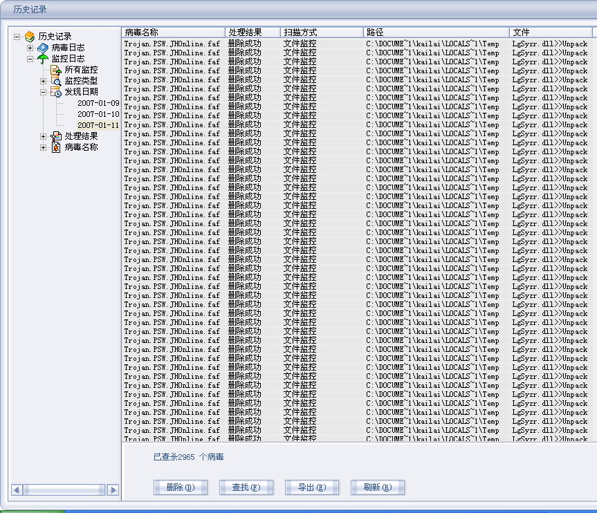Select date 2007-01-10 in tree
The height and width of the screenshot is (513, 597).
click(x=98, y=114)
